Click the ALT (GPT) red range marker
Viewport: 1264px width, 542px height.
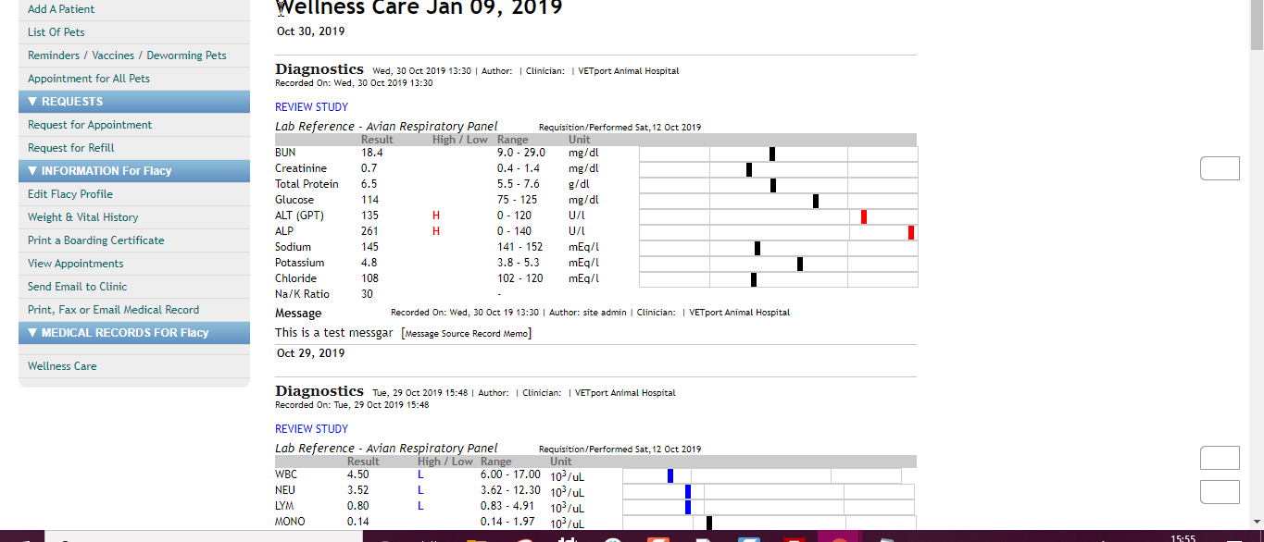864,216
